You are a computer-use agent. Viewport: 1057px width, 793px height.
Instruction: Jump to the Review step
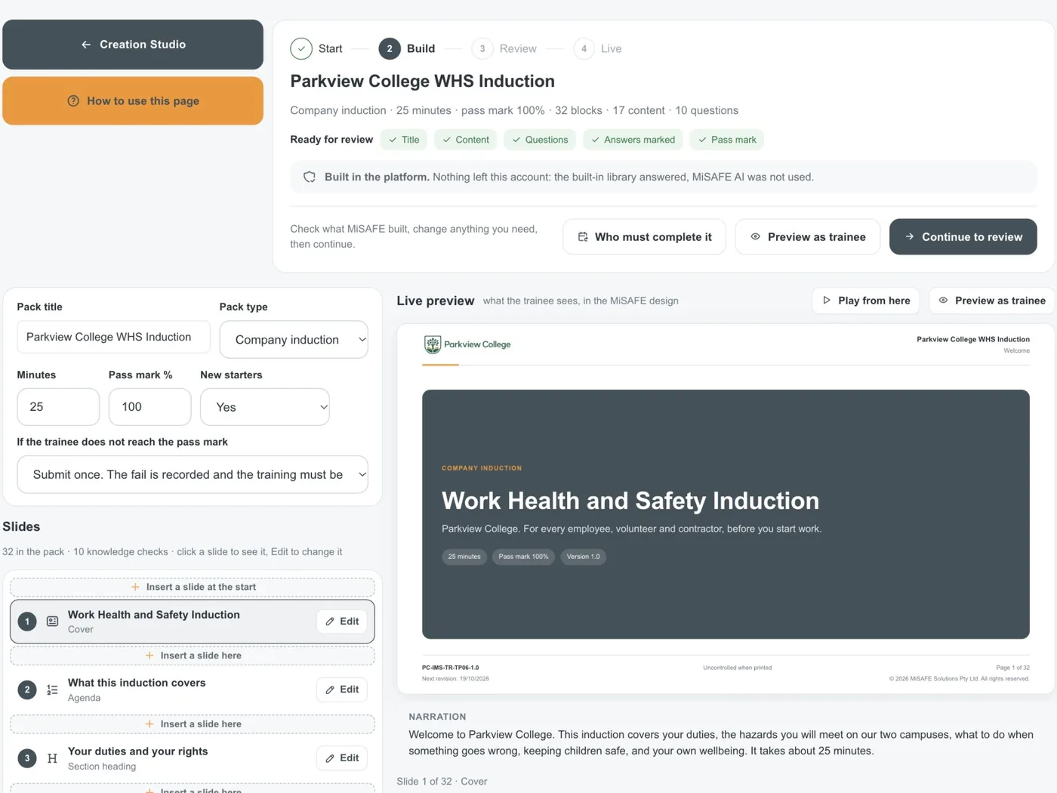[504, 48]
